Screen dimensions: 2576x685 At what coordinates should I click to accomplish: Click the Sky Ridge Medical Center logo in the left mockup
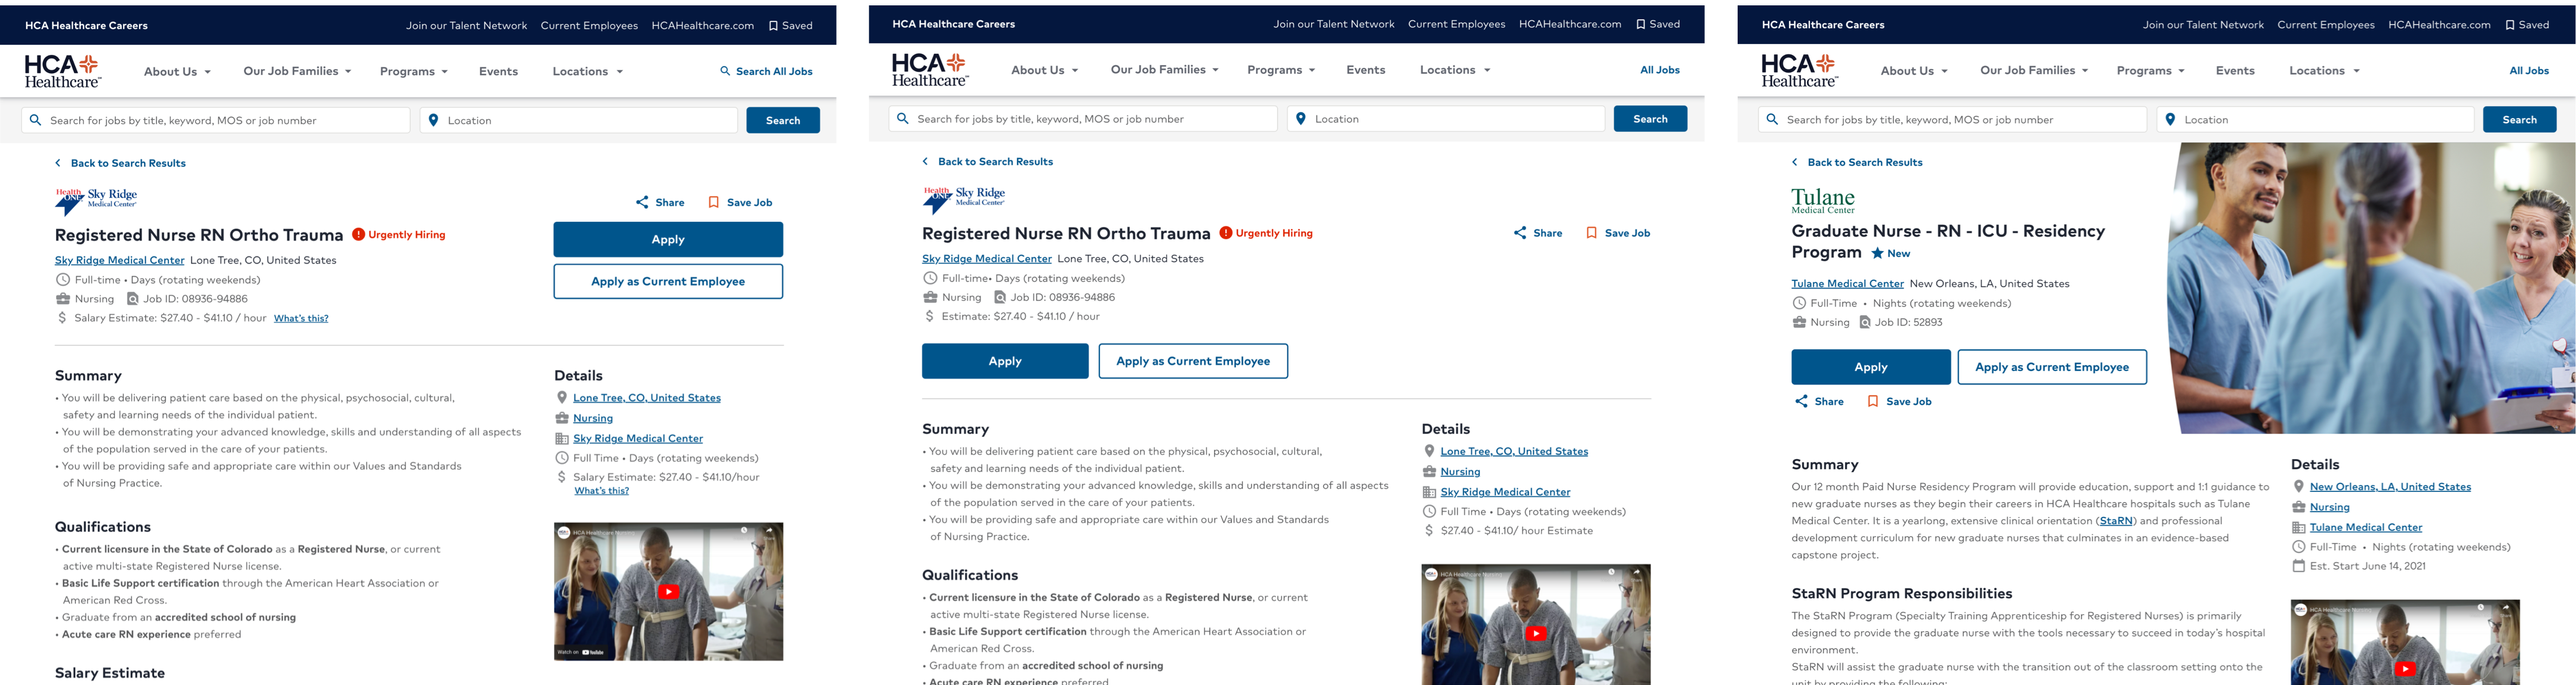point(96,201)
